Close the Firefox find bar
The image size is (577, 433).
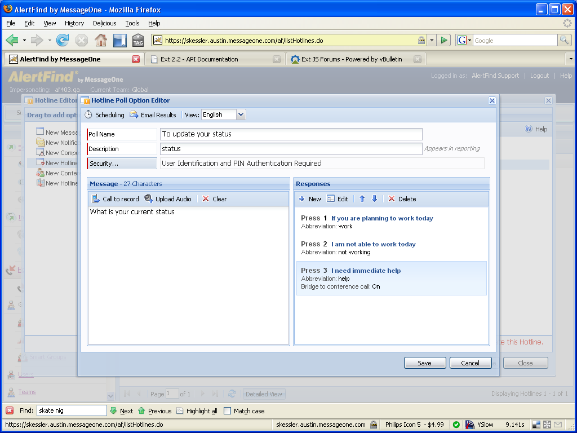tap(10, 410)
